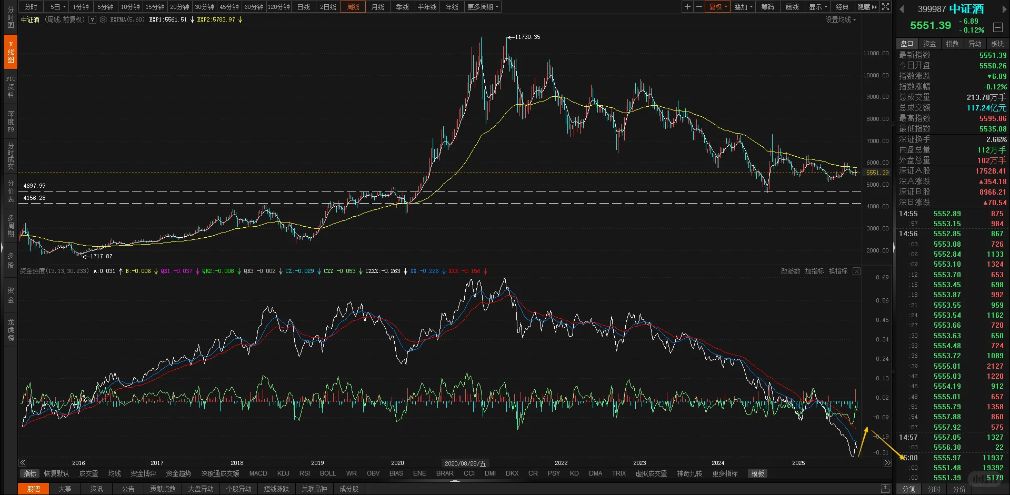Image resolution: width=1010 pixels, height=495 pixels.
Task: Select KDJ indicator
Action: point(283,473)
